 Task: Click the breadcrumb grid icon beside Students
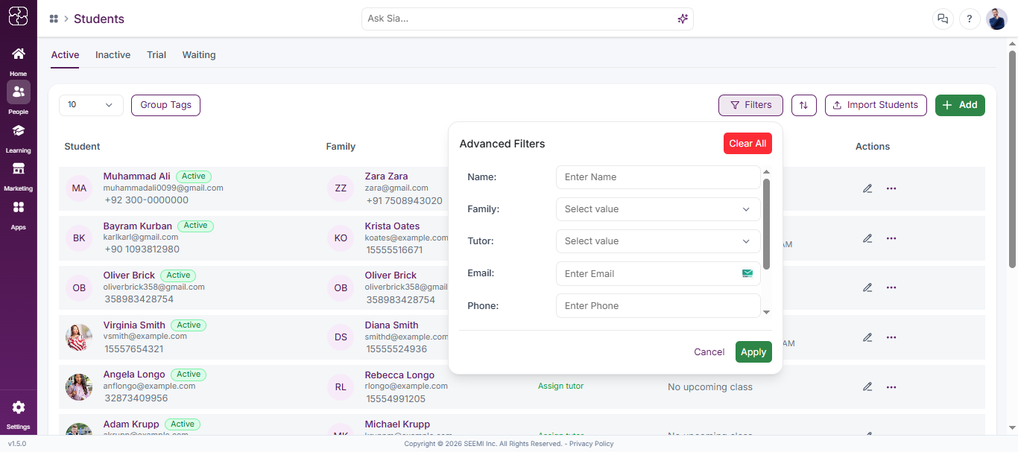pos(54,19)
